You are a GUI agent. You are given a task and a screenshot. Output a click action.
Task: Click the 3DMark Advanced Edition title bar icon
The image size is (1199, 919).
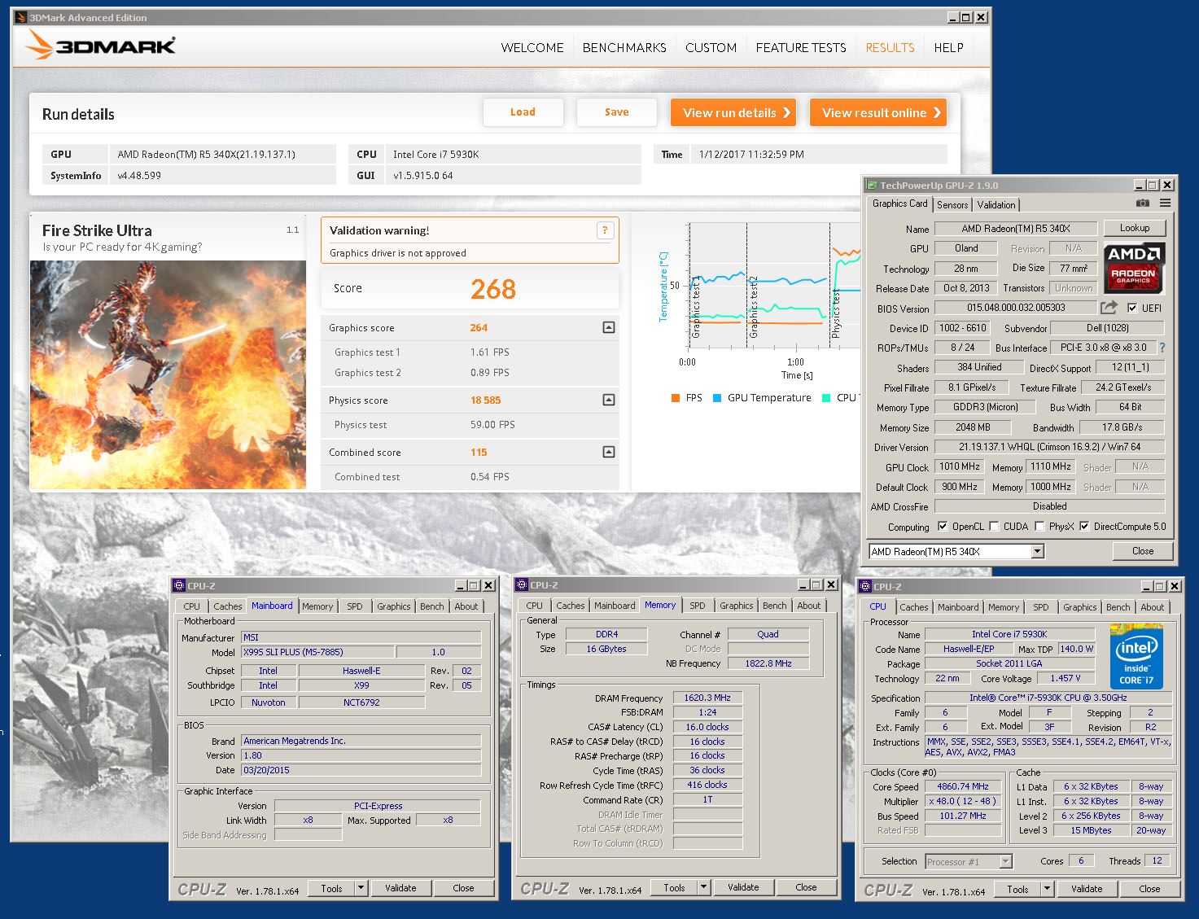(x=21, y=17)
